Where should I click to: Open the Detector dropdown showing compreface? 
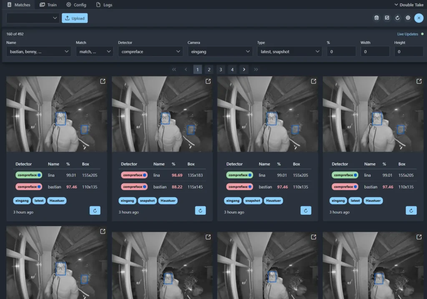(x=150, y=51)
